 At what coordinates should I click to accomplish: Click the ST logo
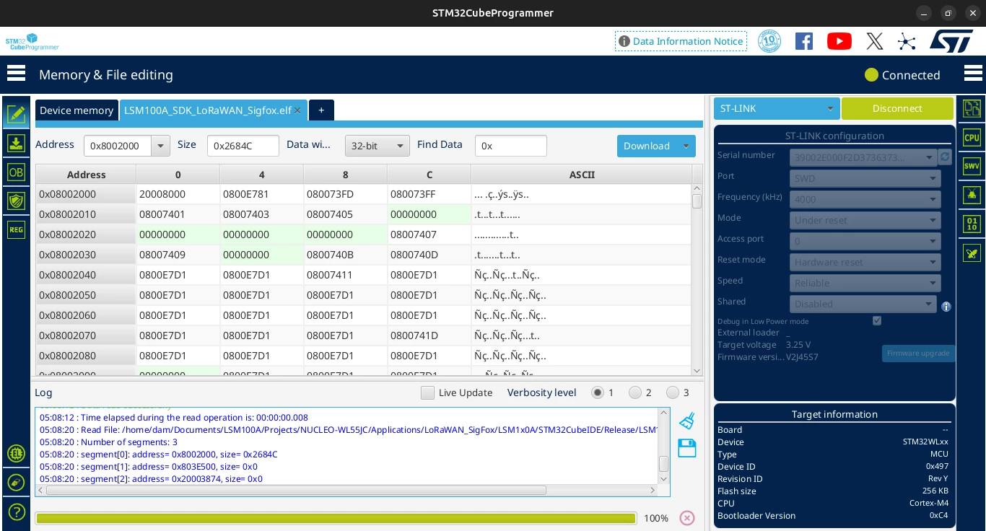pos(951,41)
